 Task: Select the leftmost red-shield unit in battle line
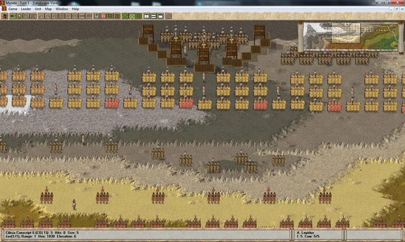pyautogui.click(x=112, y=103)
